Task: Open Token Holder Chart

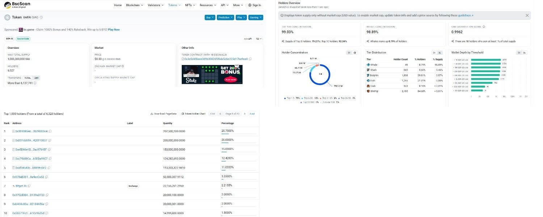Action: pos(193,114)
